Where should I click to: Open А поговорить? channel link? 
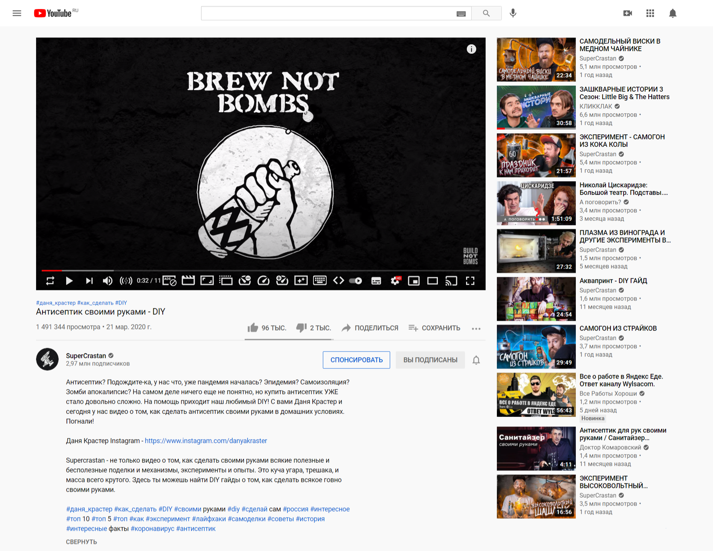click(600, 202)
